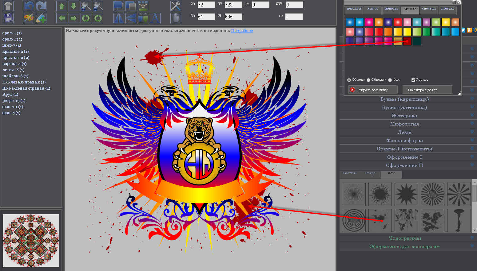Redo the last undone action

point(41,6)
